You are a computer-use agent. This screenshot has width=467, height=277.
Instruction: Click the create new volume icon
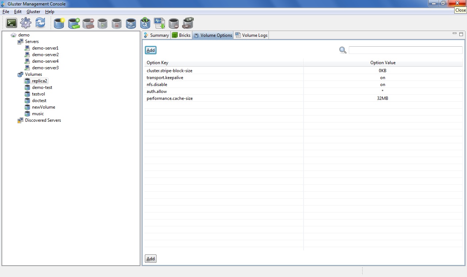59,23
